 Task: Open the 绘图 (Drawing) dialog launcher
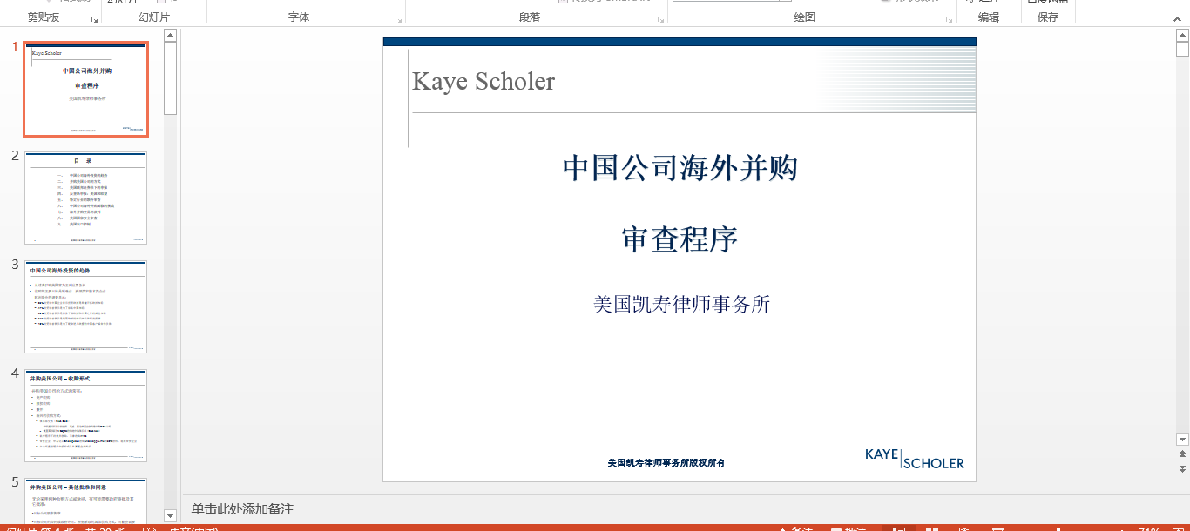tap(948, 18)
